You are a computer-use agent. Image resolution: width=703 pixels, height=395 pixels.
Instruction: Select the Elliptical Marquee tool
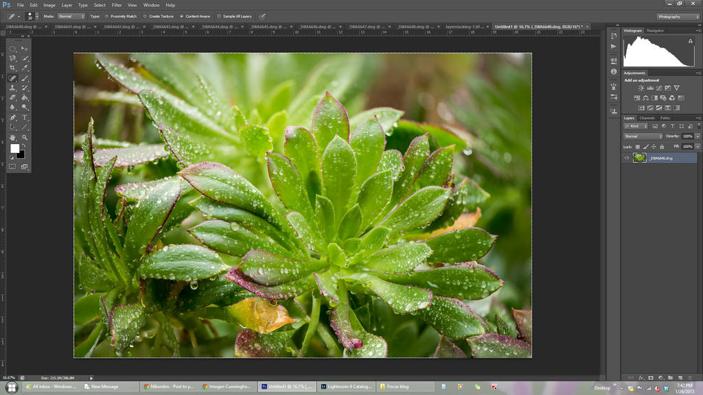click(12, 48)
